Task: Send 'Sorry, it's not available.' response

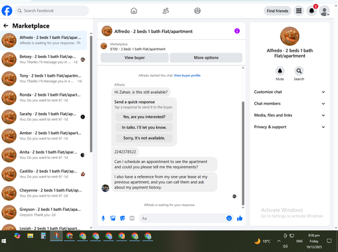Action: click(x=144, y=138)
